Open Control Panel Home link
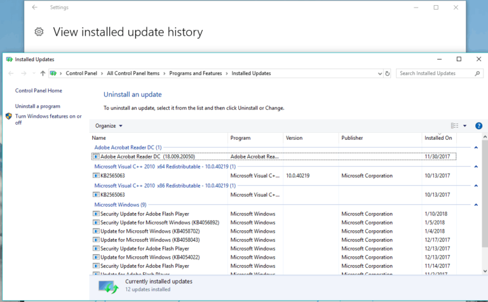Viewport: 488px width, 302px height. tap(38, 91)
